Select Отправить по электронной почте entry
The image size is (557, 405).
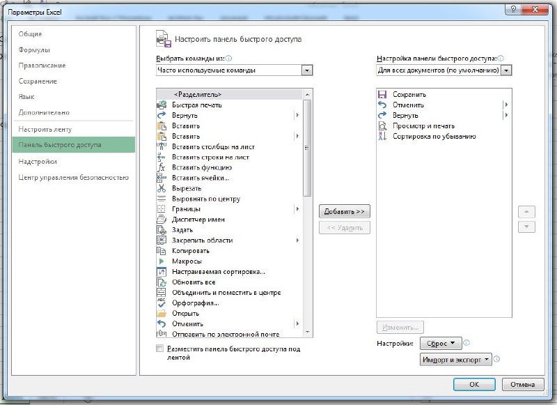(230, 334)
